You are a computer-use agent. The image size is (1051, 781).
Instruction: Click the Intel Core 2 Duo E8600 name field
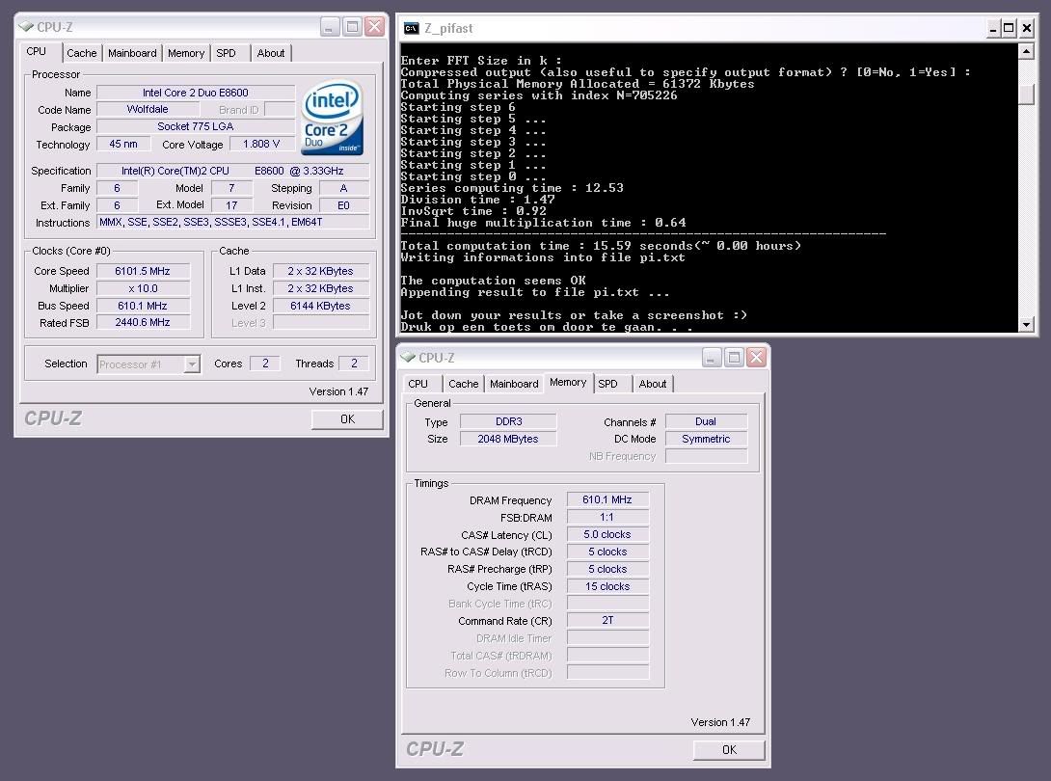196,93
